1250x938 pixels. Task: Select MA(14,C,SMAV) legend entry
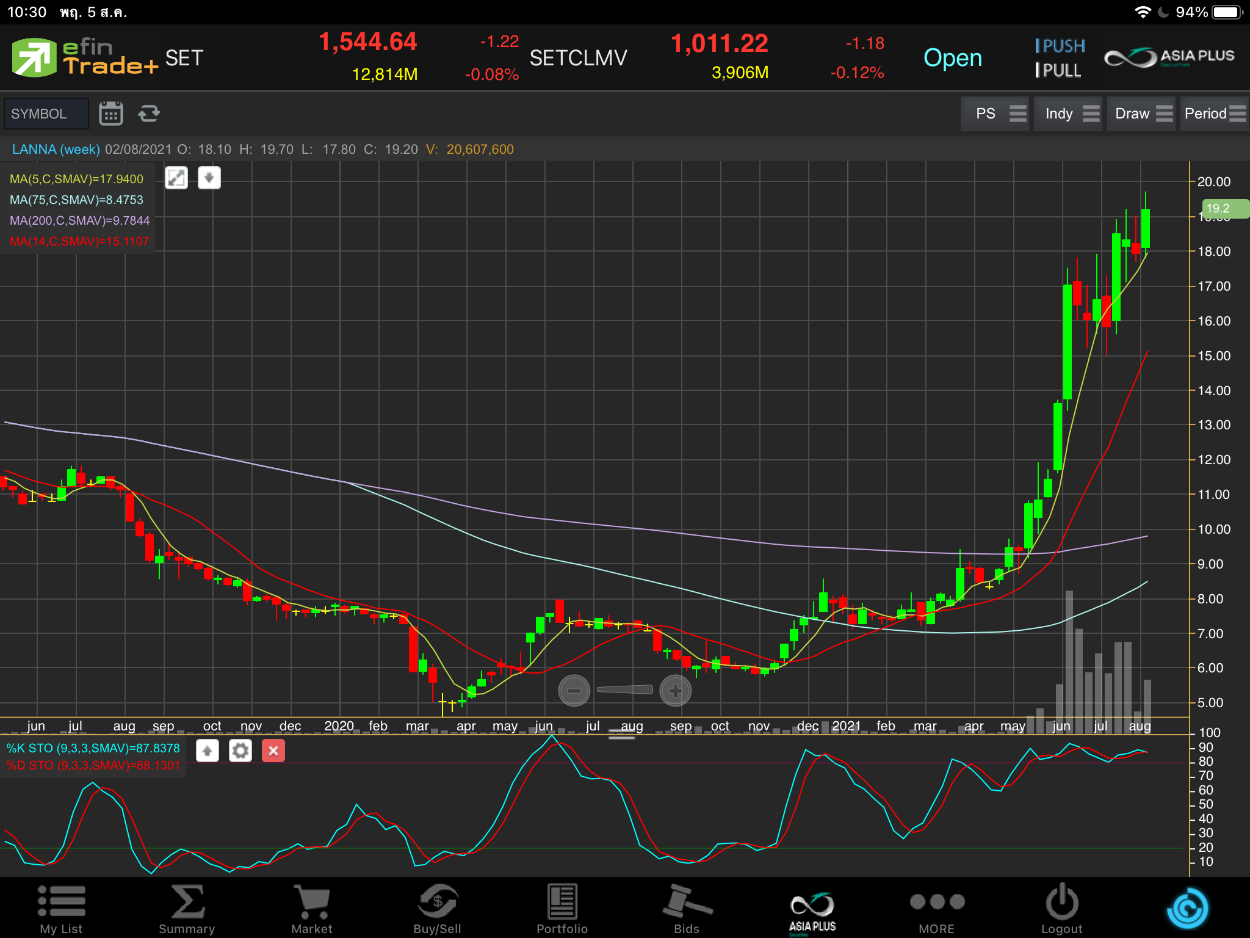pyautogui.click(x=79, y=241)
